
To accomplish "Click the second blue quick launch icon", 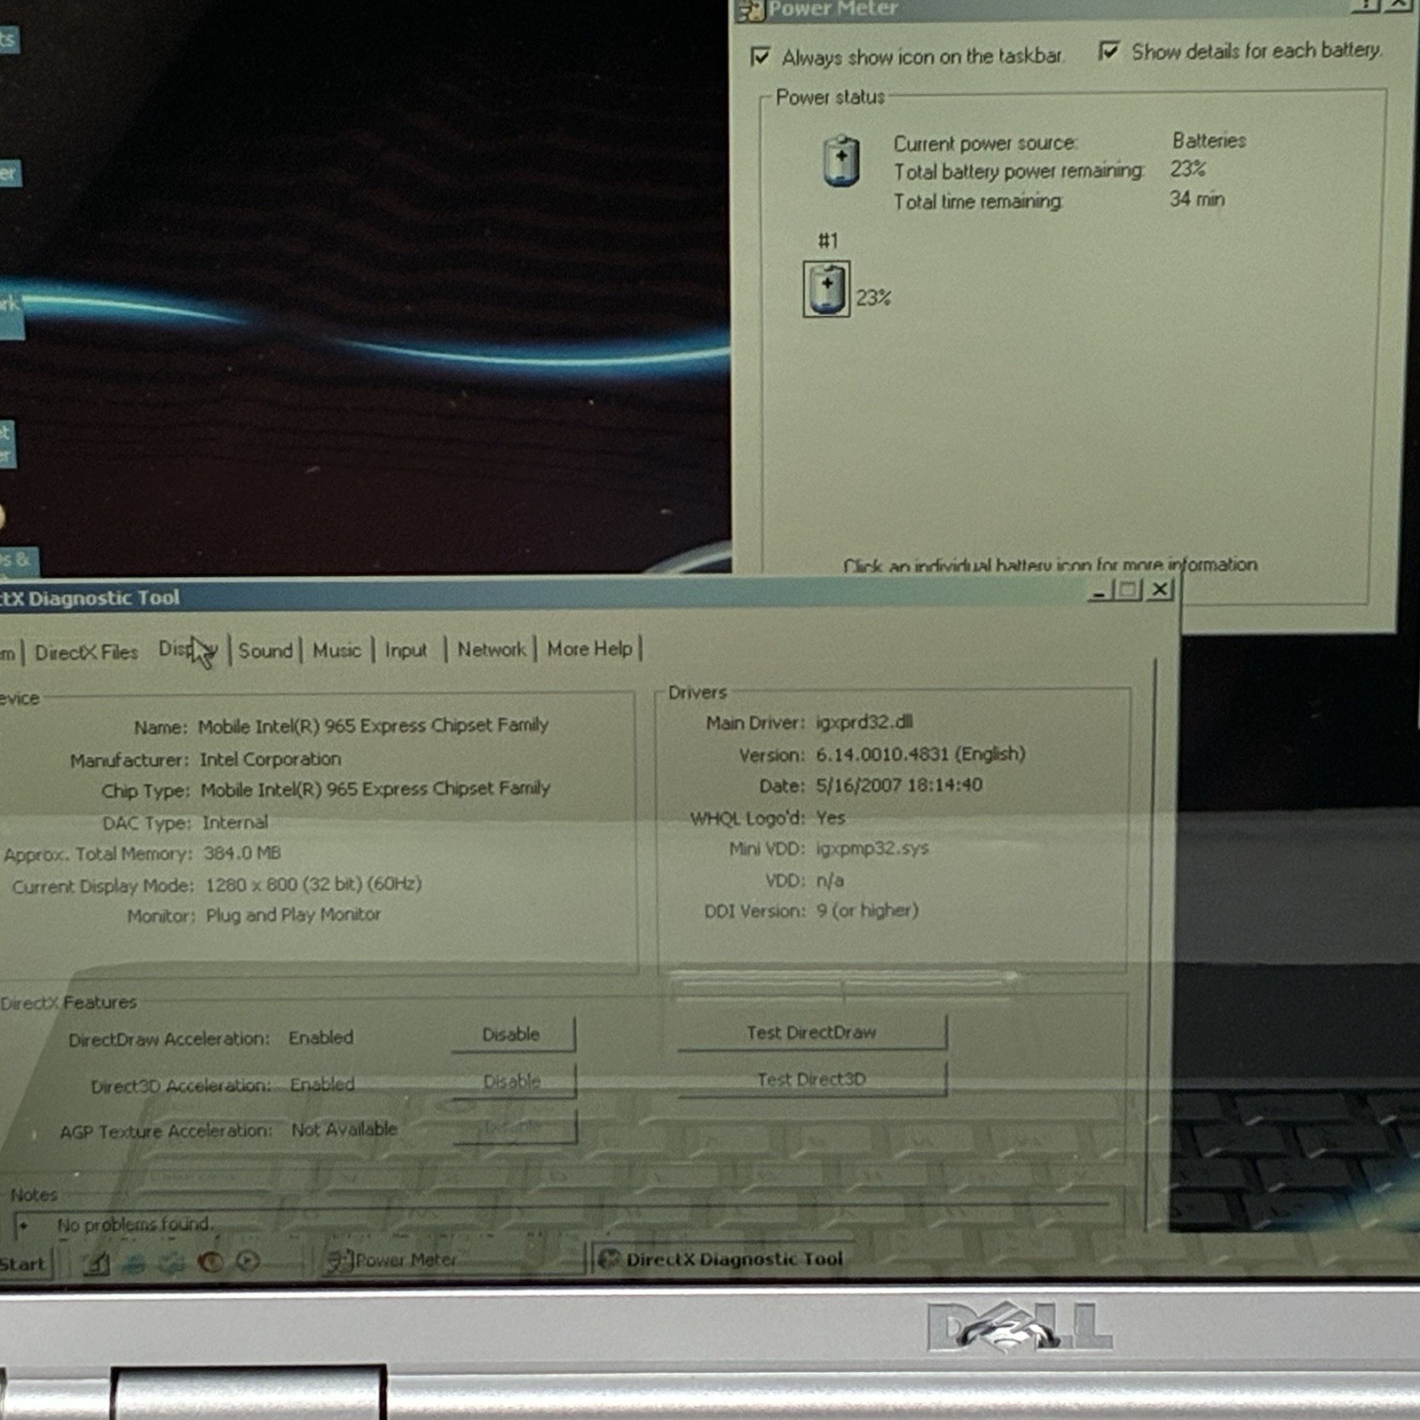I will point(134,1263).
